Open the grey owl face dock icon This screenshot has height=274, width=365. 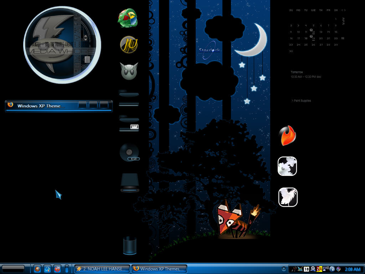[x=129, y=71]
